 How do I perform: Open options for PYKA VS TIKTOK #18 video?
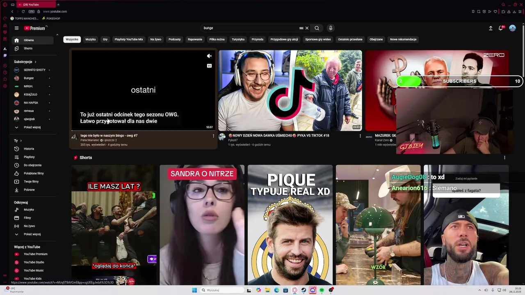click(x=360, y=136)
